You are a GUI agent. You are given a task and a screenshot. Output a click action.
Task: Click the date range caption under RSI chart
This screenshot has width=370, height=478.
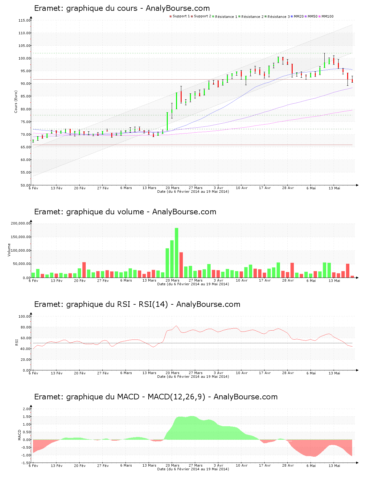193,377
